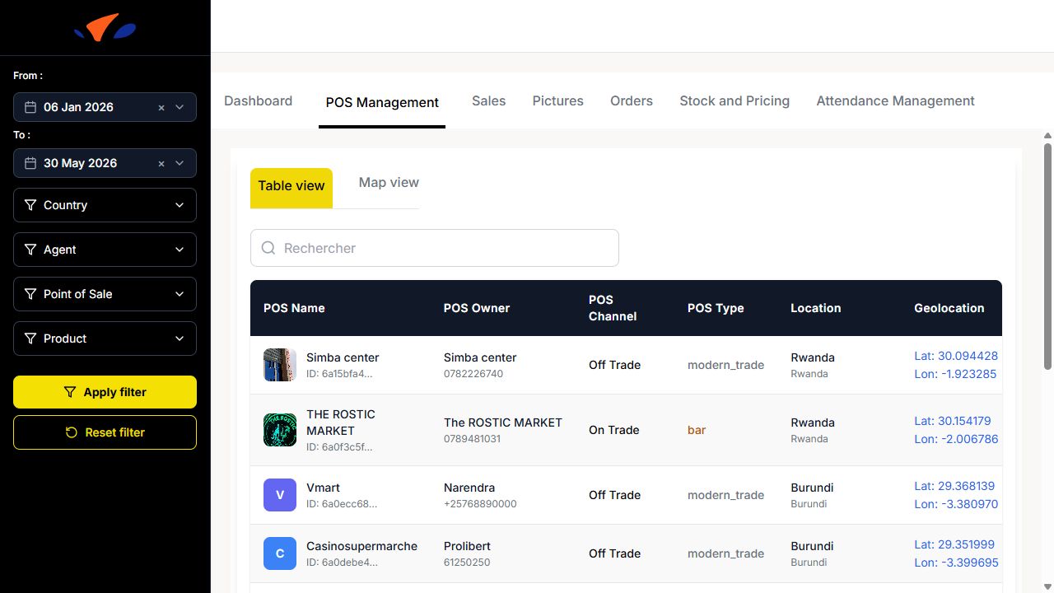The image size is (1054, 593).
Task: Clear the From date with x
Action: 161,107
